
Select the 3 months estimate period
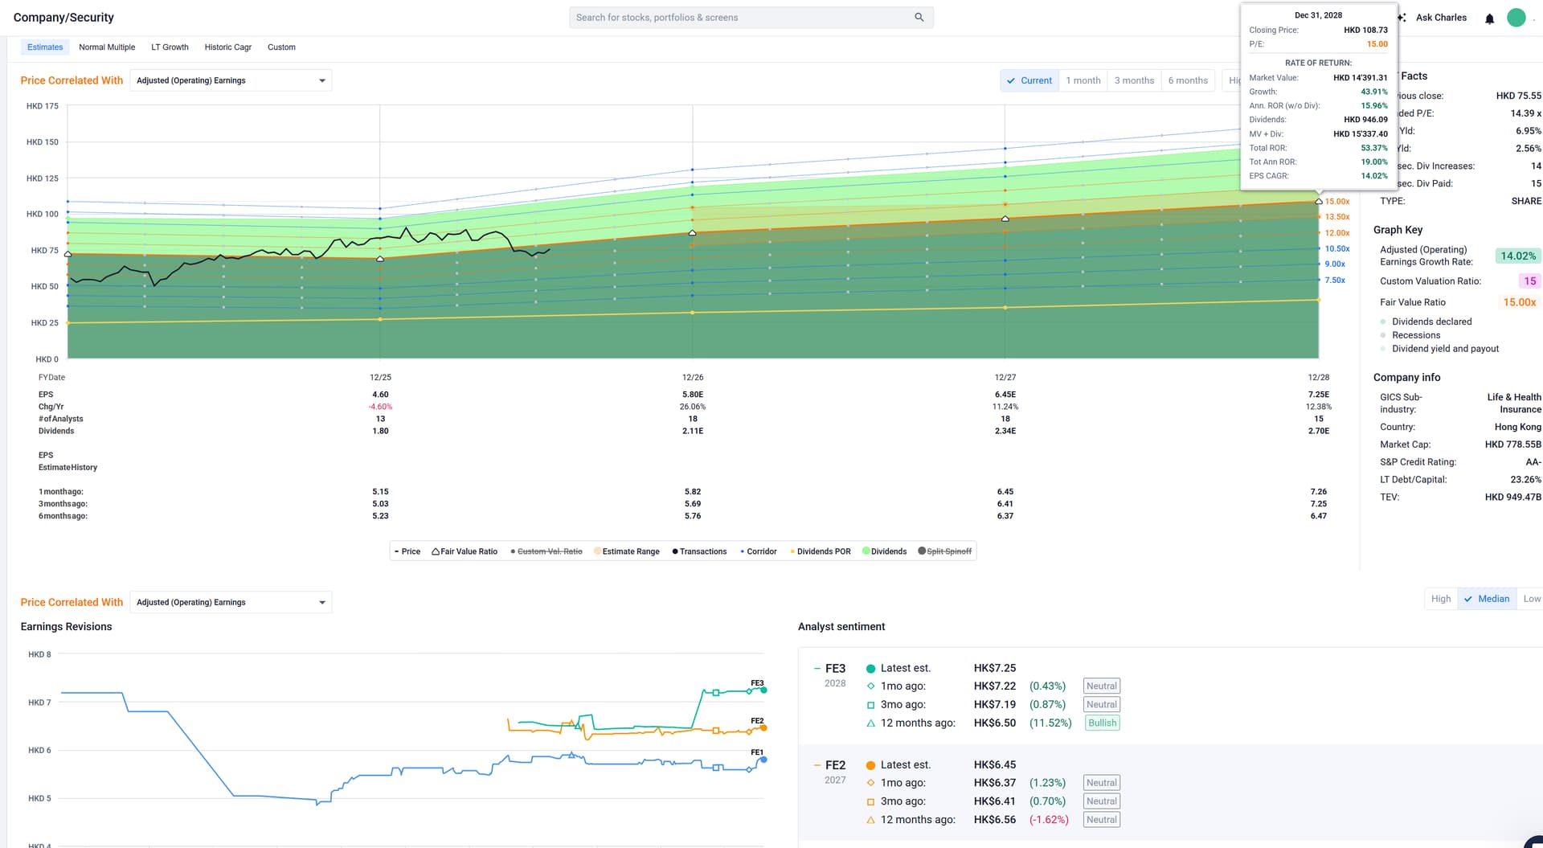[x=1134, y=80]
